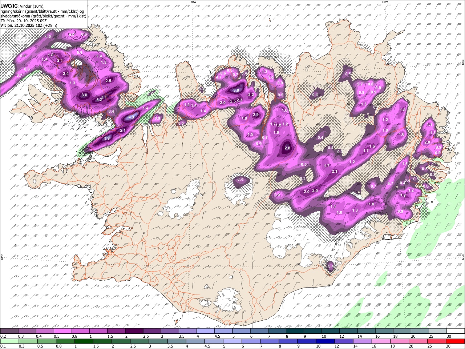
Task: Click the 2.8 peak in central north Iceland
Action: point(287,148)
